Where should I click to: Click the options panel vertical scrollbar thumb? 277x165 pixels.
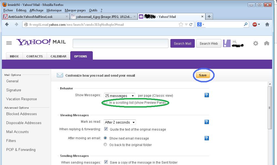pos(270,108)
